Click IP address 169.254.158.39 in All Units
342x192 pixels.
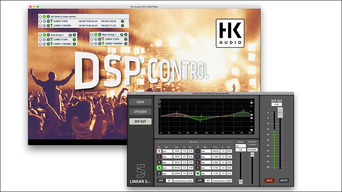point(109,21)
